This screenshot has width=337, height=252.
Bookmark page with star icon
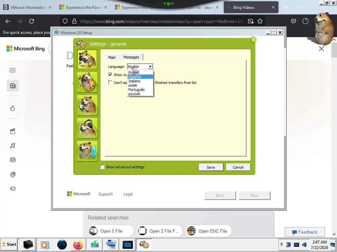(260, 21)
